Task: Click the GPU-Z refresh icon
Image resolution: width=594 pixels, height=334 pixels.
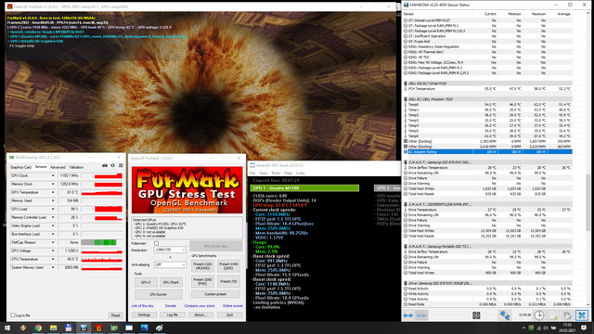Action: point(113,165)
